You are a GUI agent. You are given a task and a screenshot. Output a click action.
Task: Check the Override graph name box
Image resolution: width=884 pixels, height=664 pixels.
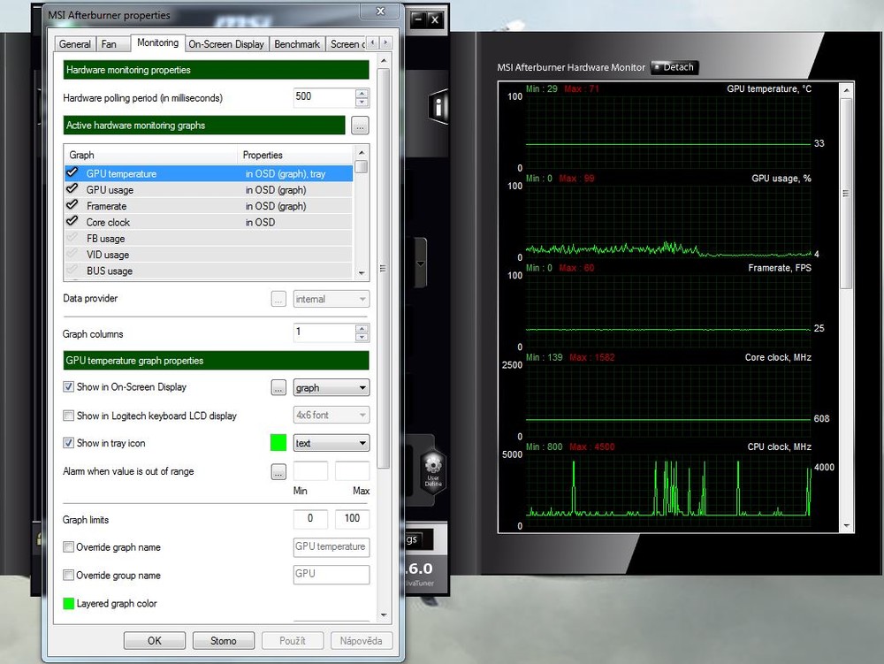coord(69,547)
